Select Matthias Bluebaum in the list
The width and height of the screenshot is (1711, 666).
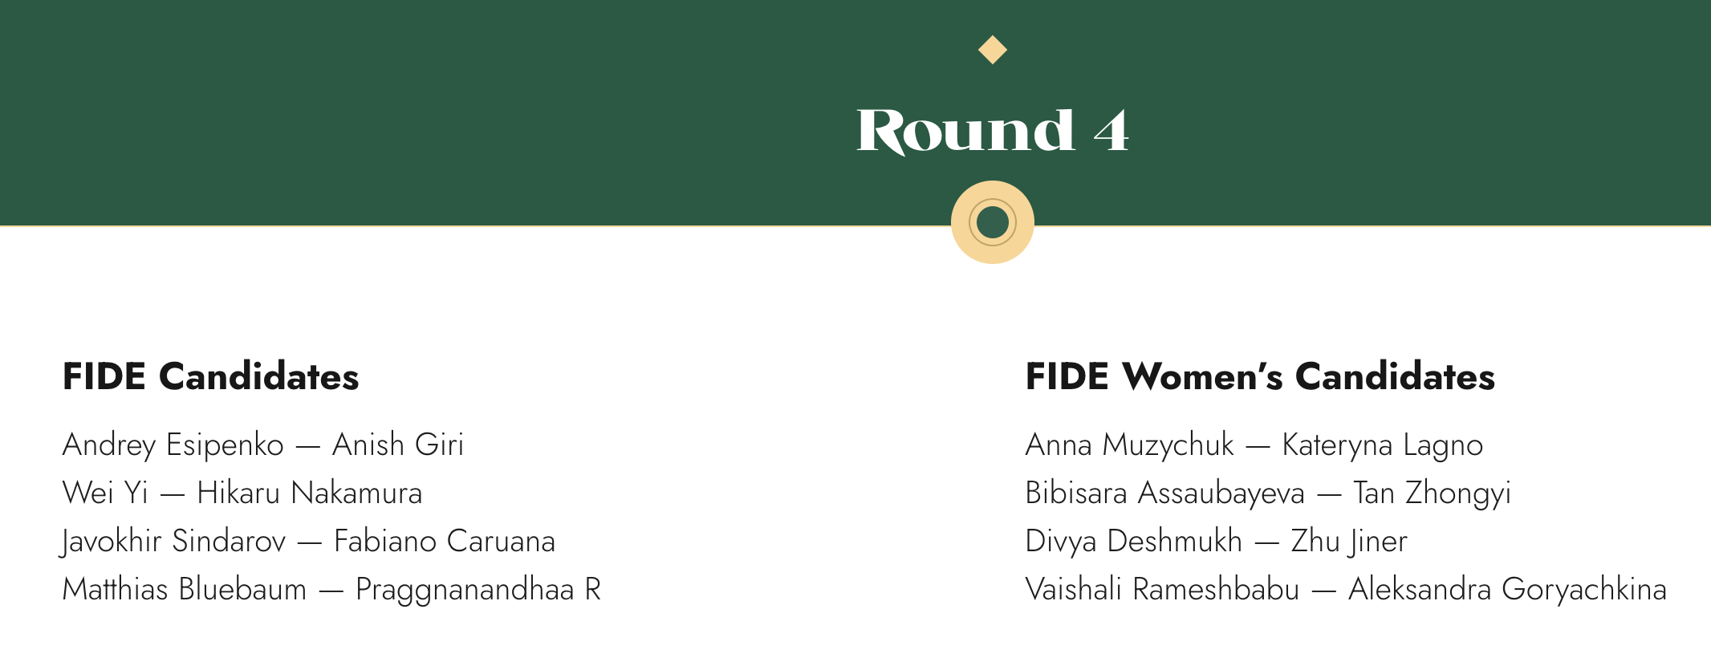185,590
